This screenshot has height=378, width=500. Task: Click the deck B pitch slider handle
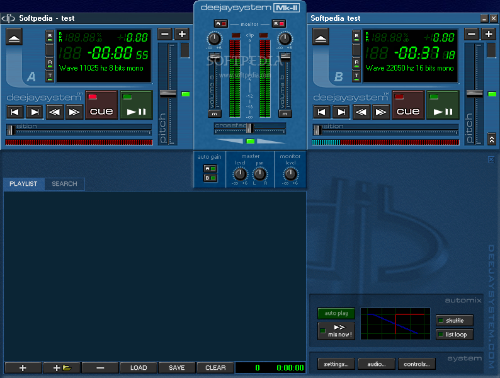tap(474, 94)
